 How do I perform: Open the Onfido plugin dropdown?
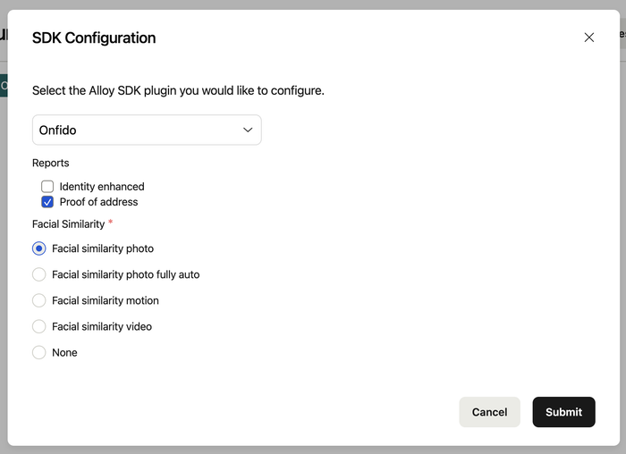[x=147, y=130]
